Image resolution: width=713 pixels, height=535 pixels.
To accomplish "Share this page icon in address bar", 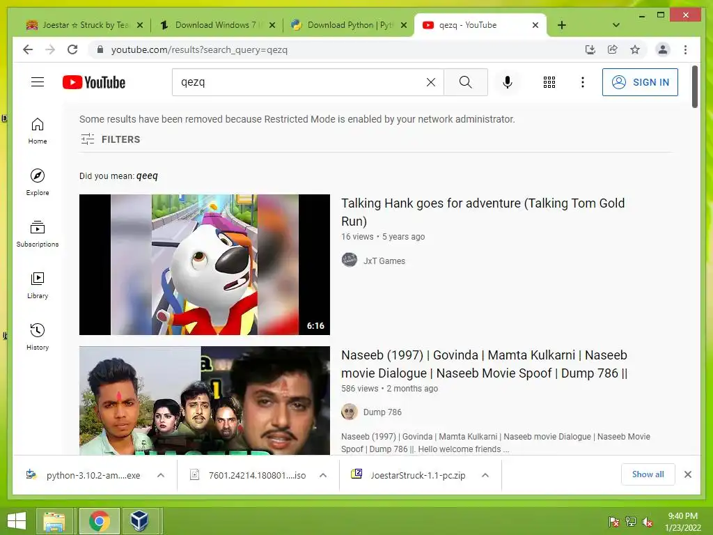I will pos(613,49).
